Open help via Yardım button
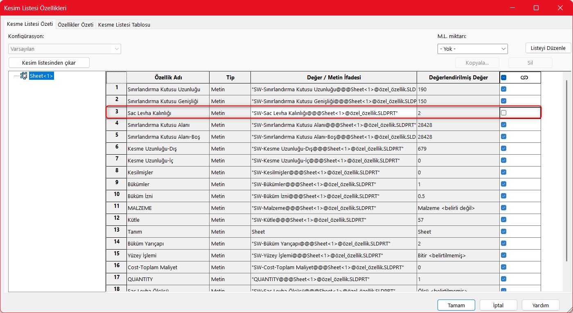 (541, 305)
